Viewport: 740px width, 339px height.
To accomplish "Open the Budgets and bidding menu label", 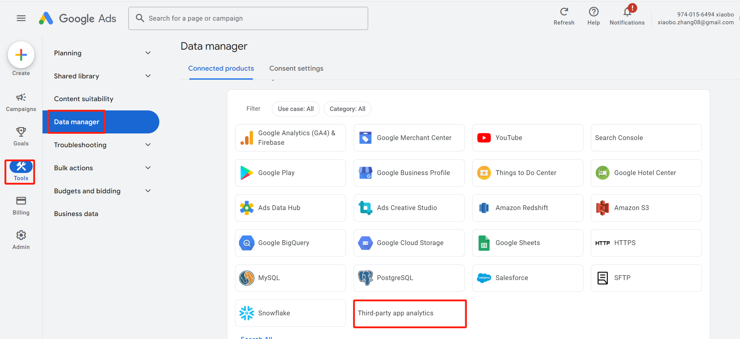I will pyautogui.click(x=87, y=191).
